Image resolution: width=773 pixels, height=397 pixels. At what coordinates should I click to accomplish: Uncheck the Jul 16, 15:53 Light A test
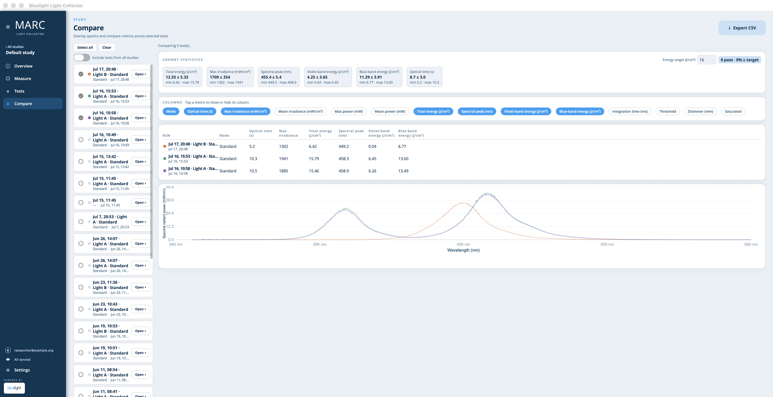pos(81,96)
